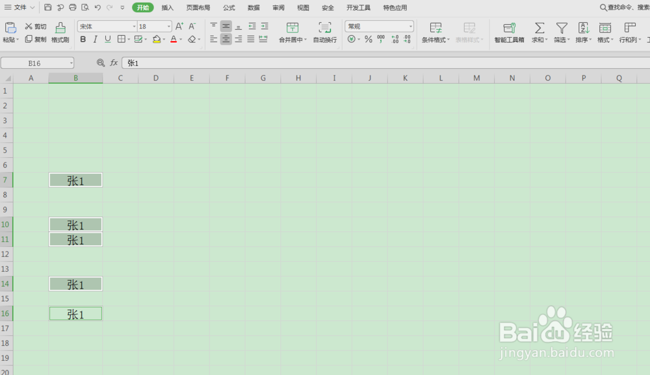Expand the Name Box B16 dropdown
Screen dimensions: 650x375
click(x=71, y=63)
